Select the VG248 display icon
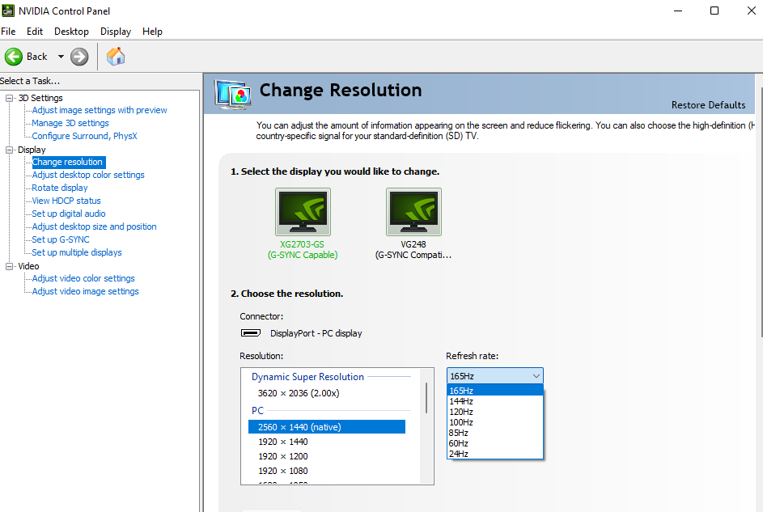Viewport: 763px width, 512px height. point(413,212)
